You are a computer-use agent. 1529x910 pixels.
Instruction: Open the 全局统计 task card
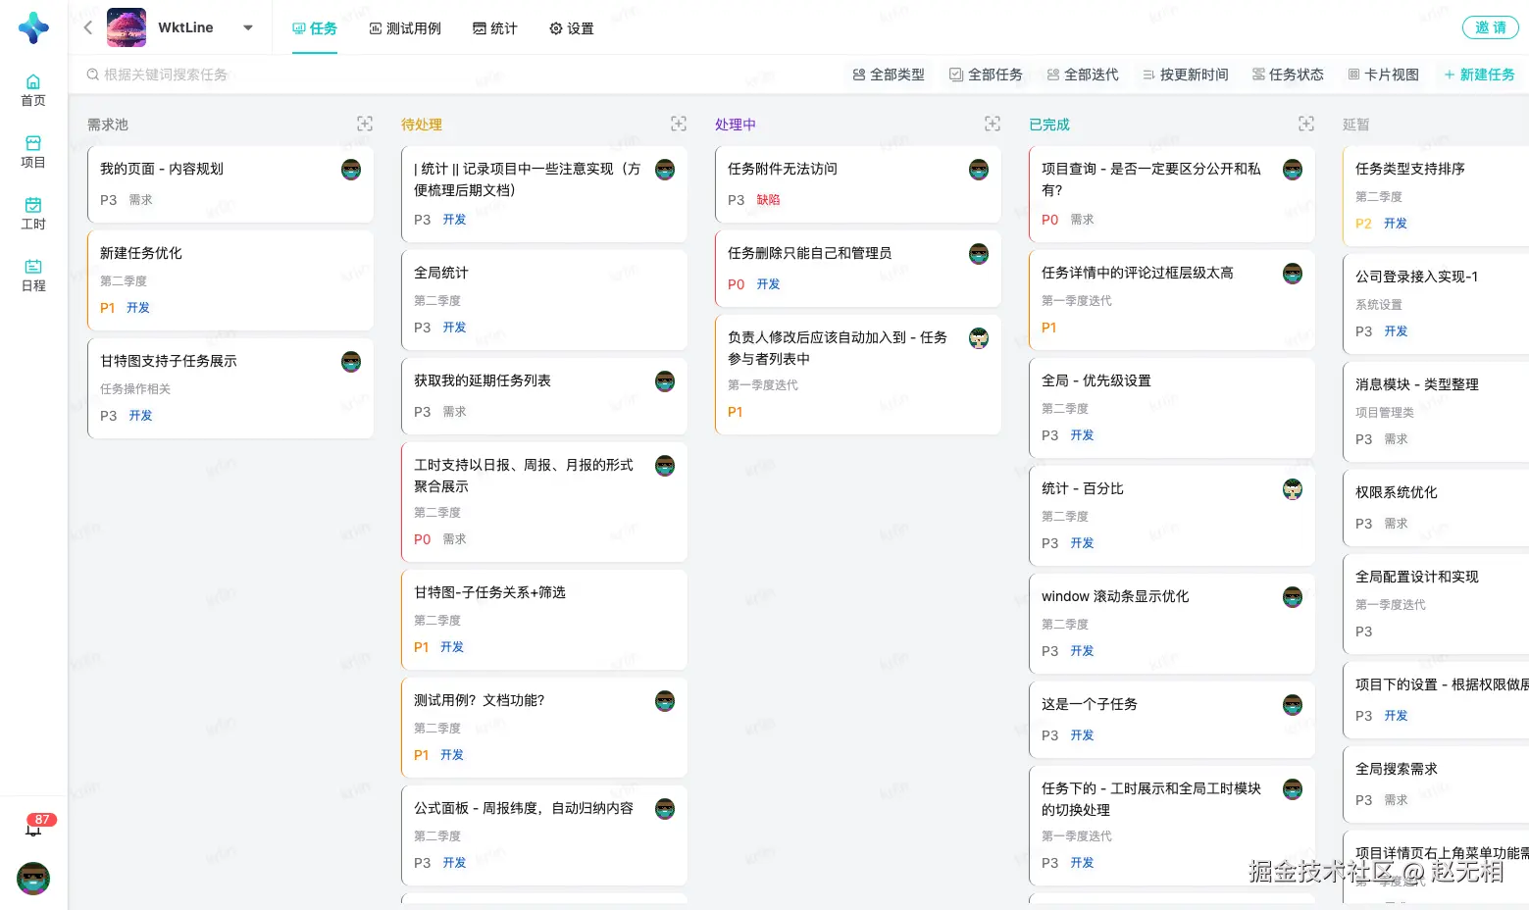pos(544,300)
